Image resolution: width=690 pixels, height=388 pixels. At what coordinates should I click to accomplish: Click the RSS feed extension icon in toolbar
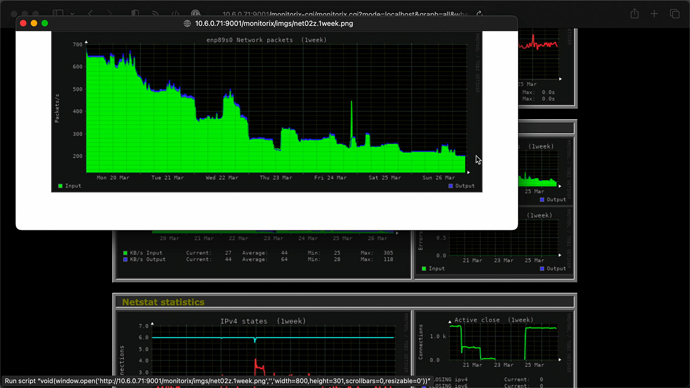[155, 14]
